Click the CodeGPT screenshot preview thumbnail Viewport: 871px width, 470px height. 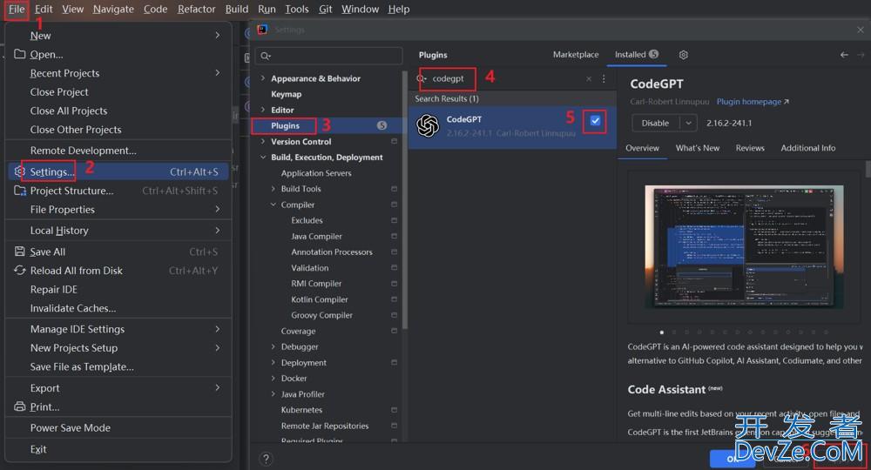point(744,247)
